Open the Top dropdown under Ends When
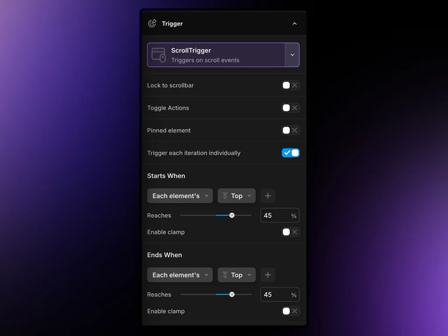The image size is (448, 336). point(236,275)
